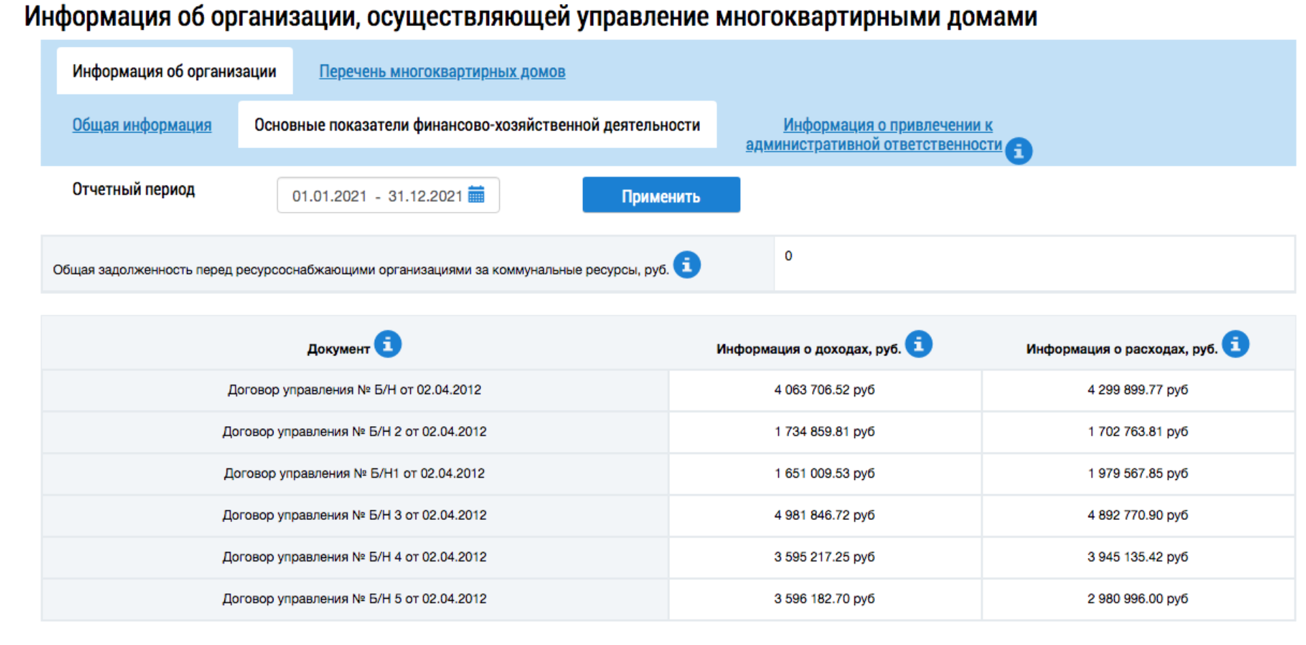Image resolution: width=1306 pixels, height=645 pixels.
Task: Click the Отчетный период label
Action: point(133,189)
